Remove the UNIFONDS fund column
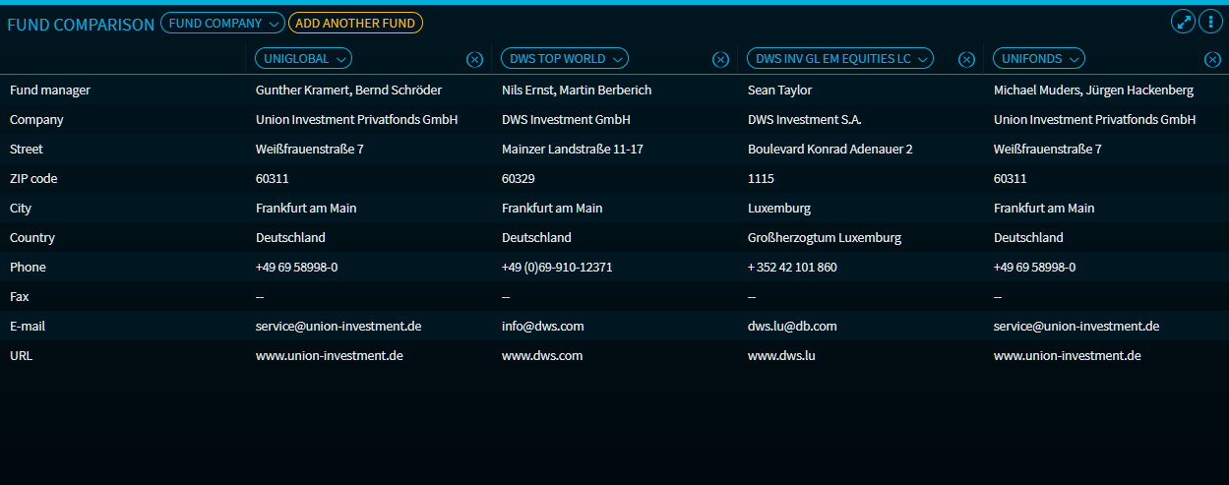The height and width of the screenshot is (485, 1229). (x=1212, y=60)
